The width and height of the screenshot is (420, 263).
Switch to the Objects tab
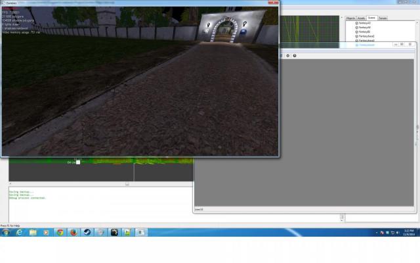point(350,18)
